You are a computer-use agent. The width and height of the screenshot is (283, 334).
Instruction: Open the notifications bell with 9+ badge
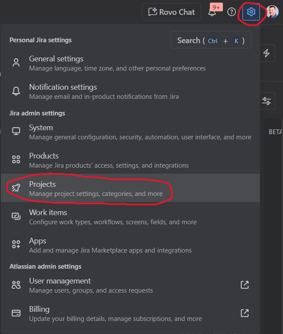tap(214, 10)
